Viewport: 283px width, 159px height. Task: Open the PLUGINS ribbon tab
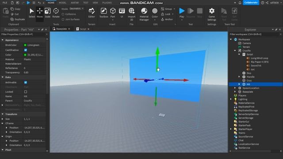(107, 3)
